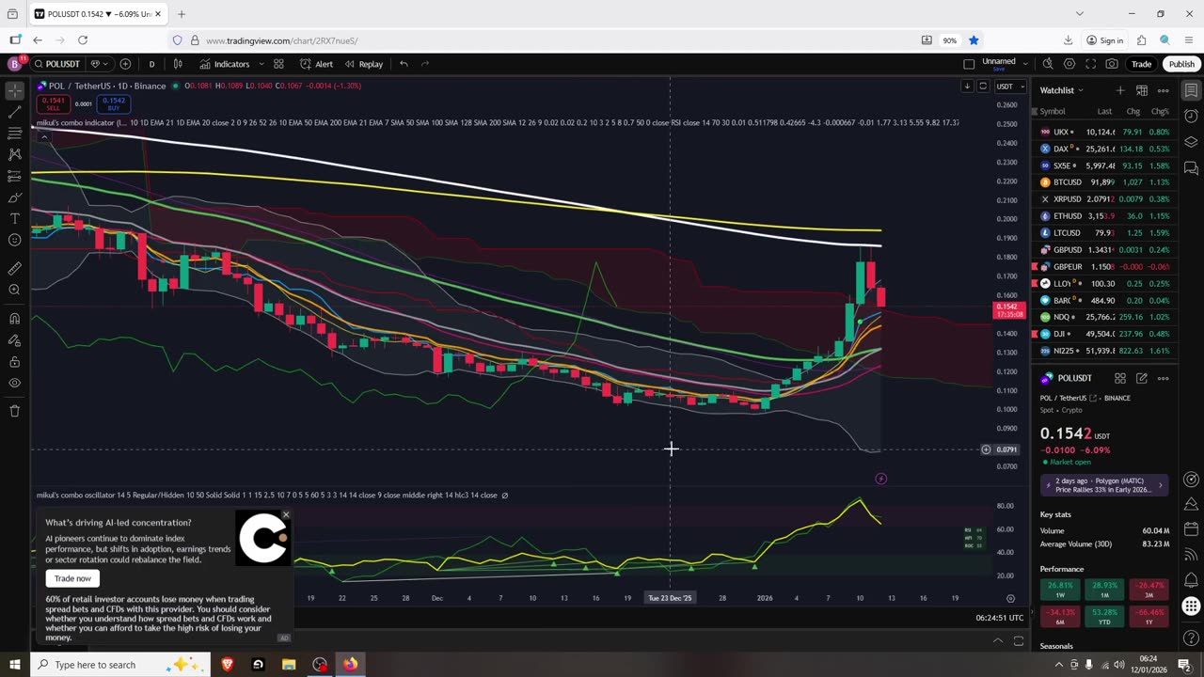
Task: Click the POLUSDT symbol search field
Action: (58, 64)
